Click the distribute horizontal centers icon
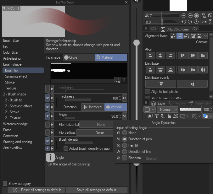Screen dimensions: 213x194 click(x=193, y=70)
